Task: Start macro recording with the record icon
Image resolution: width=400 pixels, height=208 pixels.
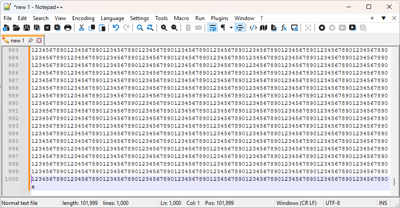Action: pyautogui.click(x=322, y=28)
